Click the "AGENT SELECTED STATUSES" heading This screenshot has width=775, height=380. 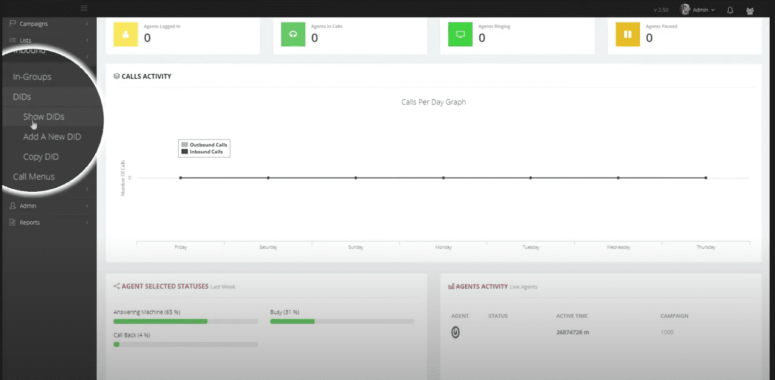click(x=165, y=286)
